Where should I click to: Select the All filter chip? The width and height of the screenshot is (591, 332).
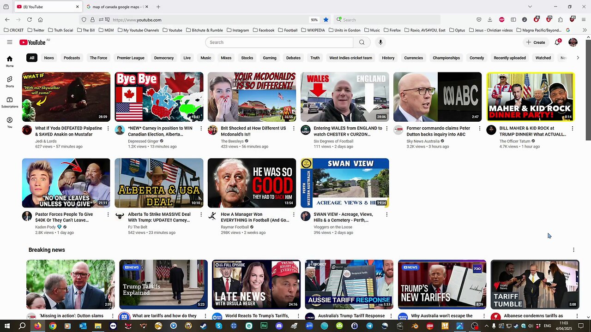coord(32,58)
